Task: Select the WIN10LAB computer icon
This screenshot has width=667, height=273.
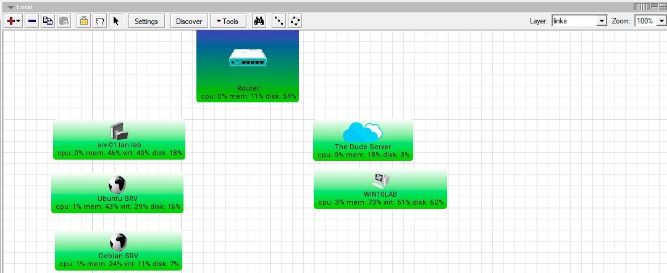Action: pyautogui.click(x=380, y=181)
